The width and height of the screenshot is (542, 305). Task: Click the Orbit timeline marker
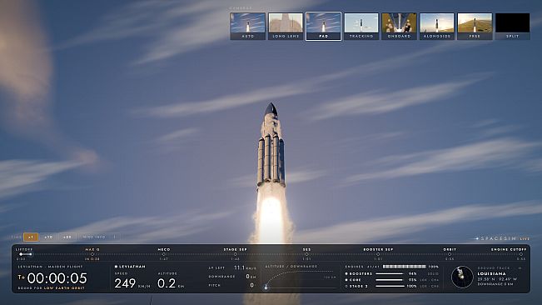click(450, 254)
